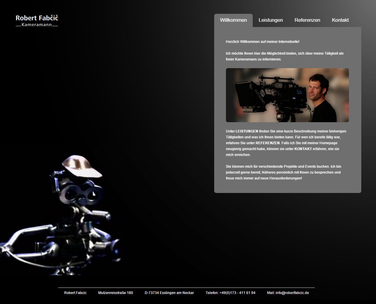Click the bold KONTAKT word in text
Viewport: 376px width, 304px height.
click(303, 149)
